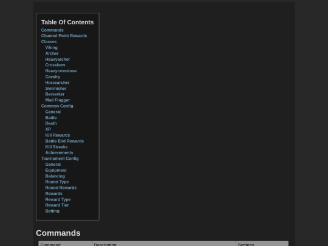Select the XP link
Viewport: 328px width, 246px height.
coord(48,129)
